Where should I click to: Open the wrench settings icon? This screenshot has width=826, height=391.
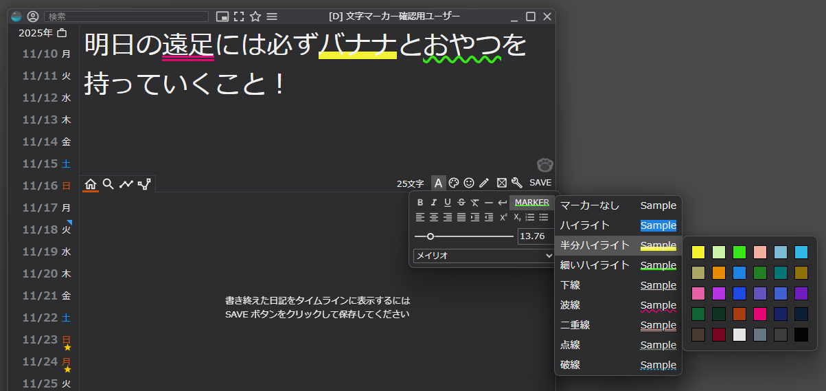coord(517,183)
